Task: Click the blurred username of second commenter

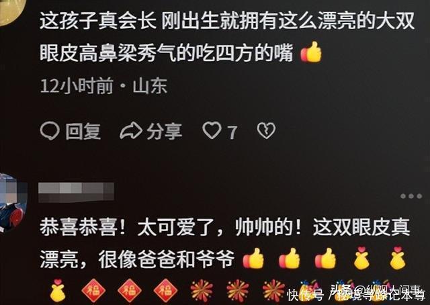Action: pos(76,192)
